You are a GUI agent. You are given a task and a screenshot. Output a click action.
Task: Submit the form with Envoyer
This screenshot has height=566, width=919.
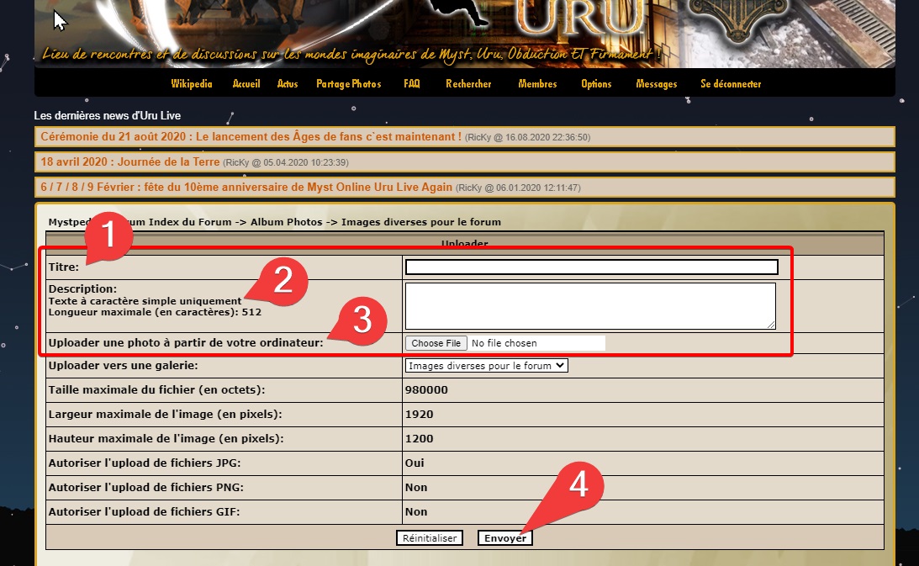pyautogui.click(x=504, y=538)
